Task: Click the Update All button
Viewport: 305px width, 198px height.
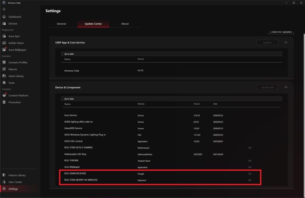Action: coord(267,87)
